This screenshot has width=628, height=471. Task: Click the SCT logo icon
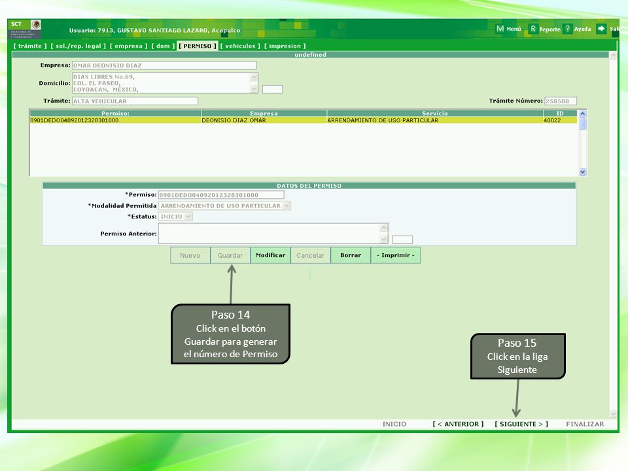[26, 29]
